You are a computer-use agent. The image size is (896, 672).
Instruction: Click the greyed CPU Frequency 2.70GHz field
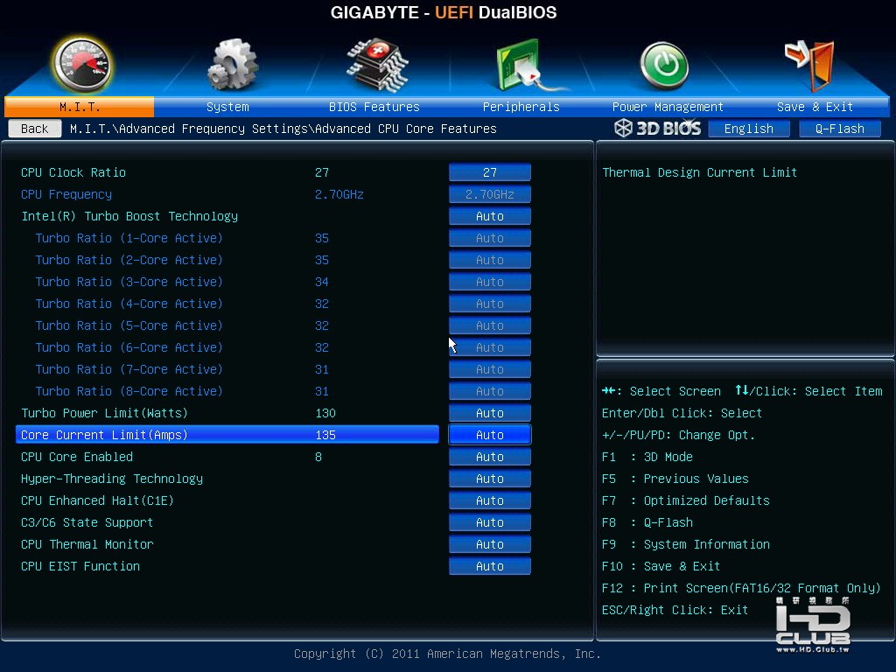pos(490,194)
